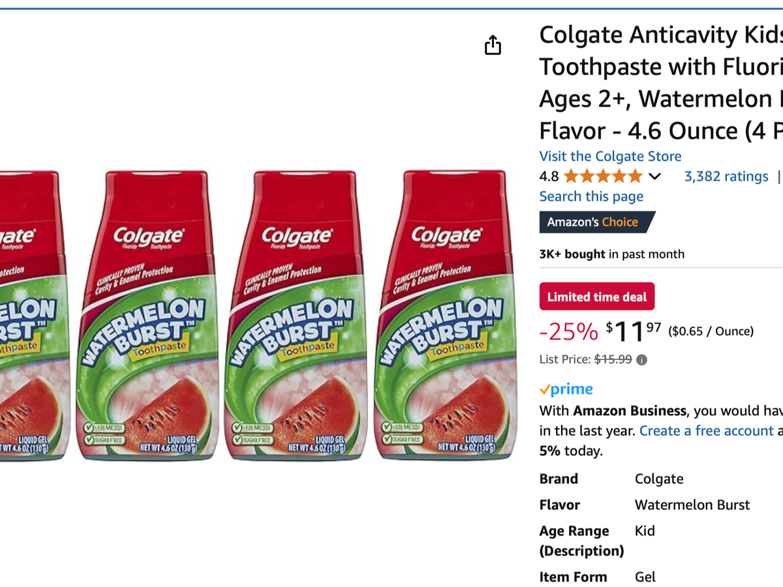Click the Search this page link
Image resolution: width=783 pixels, height=587 pixels.
(x=591, y=196)
